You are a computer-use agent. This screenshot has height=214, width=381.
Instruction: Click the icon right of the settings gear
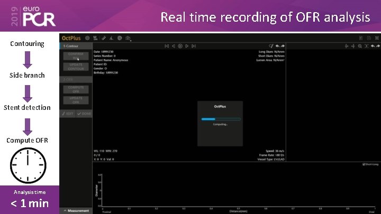point(95,38)
